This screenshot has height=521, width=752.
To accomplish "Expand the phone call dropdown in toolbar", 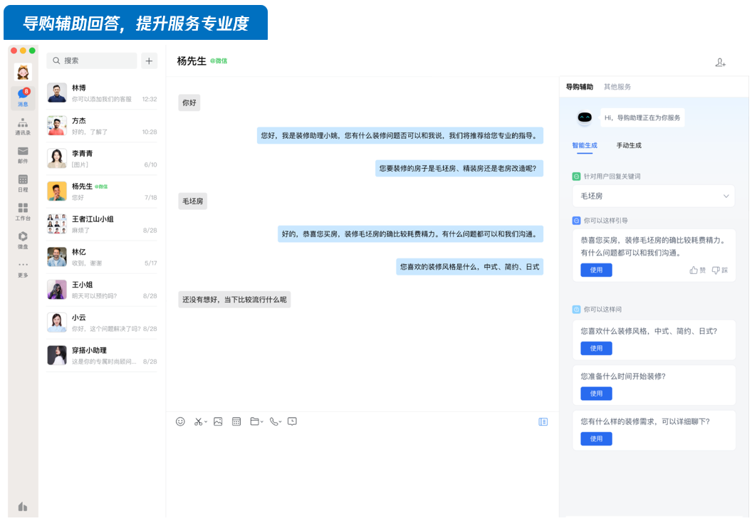I will [x=280, y=422].
